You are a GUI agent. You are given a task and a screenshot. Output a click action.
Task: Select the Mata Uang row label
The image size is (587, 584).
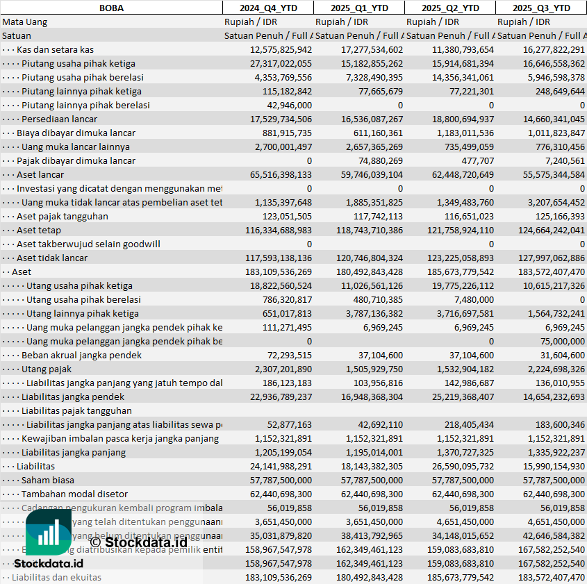[25, 22]
